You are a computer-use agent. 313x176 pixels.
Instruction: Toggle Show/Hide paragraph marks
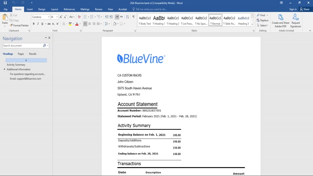pyautogui.click(x=134, y=17)
